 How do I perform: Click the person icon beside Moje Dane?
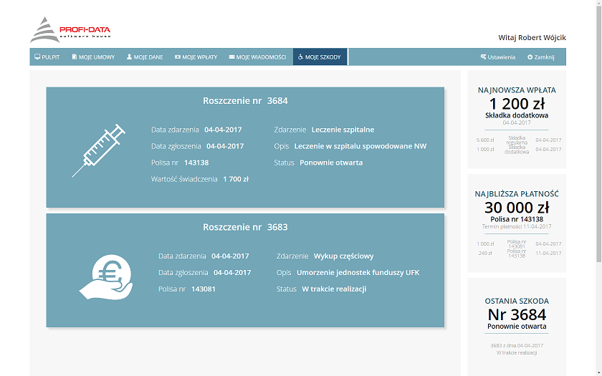(130, 57)
